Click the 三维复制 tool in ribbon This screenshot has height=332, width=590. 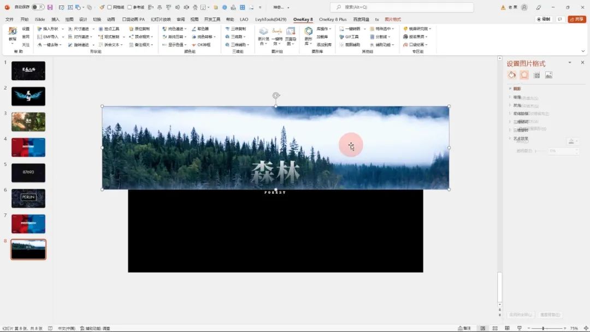click(235, 28)
